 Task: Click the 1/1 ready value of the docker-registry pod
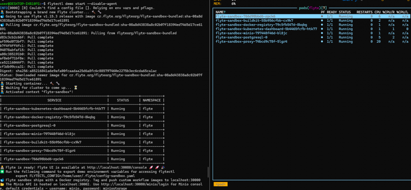coord(330,25)
